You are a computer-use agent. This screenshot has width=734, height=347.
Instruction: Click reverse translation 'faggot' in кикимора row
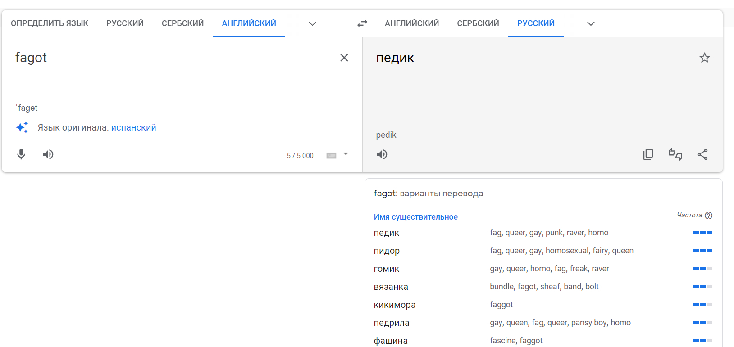501,305
